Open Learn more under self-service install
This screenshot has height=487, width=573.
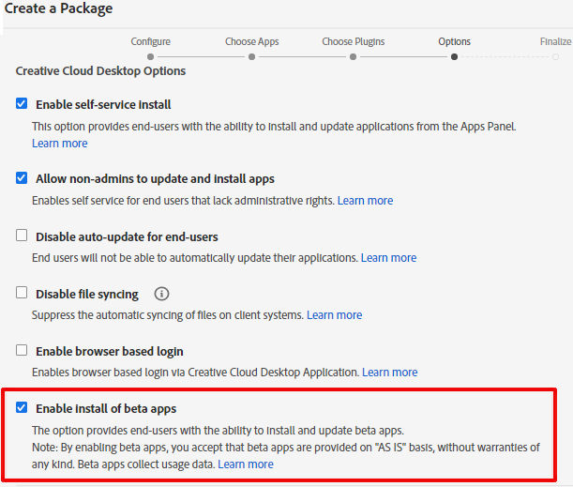click(x=59, y=144)
